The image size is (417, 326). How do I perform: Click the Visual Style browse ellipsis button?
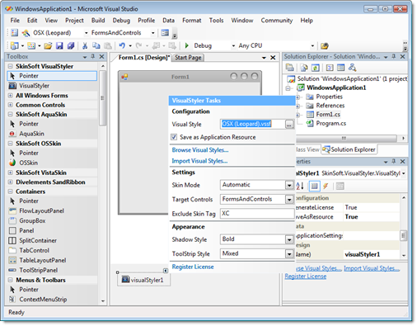point(289,125)
